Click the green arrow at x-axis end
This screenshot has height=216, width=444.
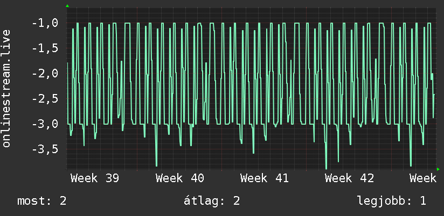coord(438,169)
